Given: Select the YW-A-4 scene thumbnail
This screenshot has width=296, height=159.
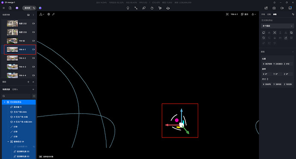Looking at the screenshot, I should tap(12, 75).
